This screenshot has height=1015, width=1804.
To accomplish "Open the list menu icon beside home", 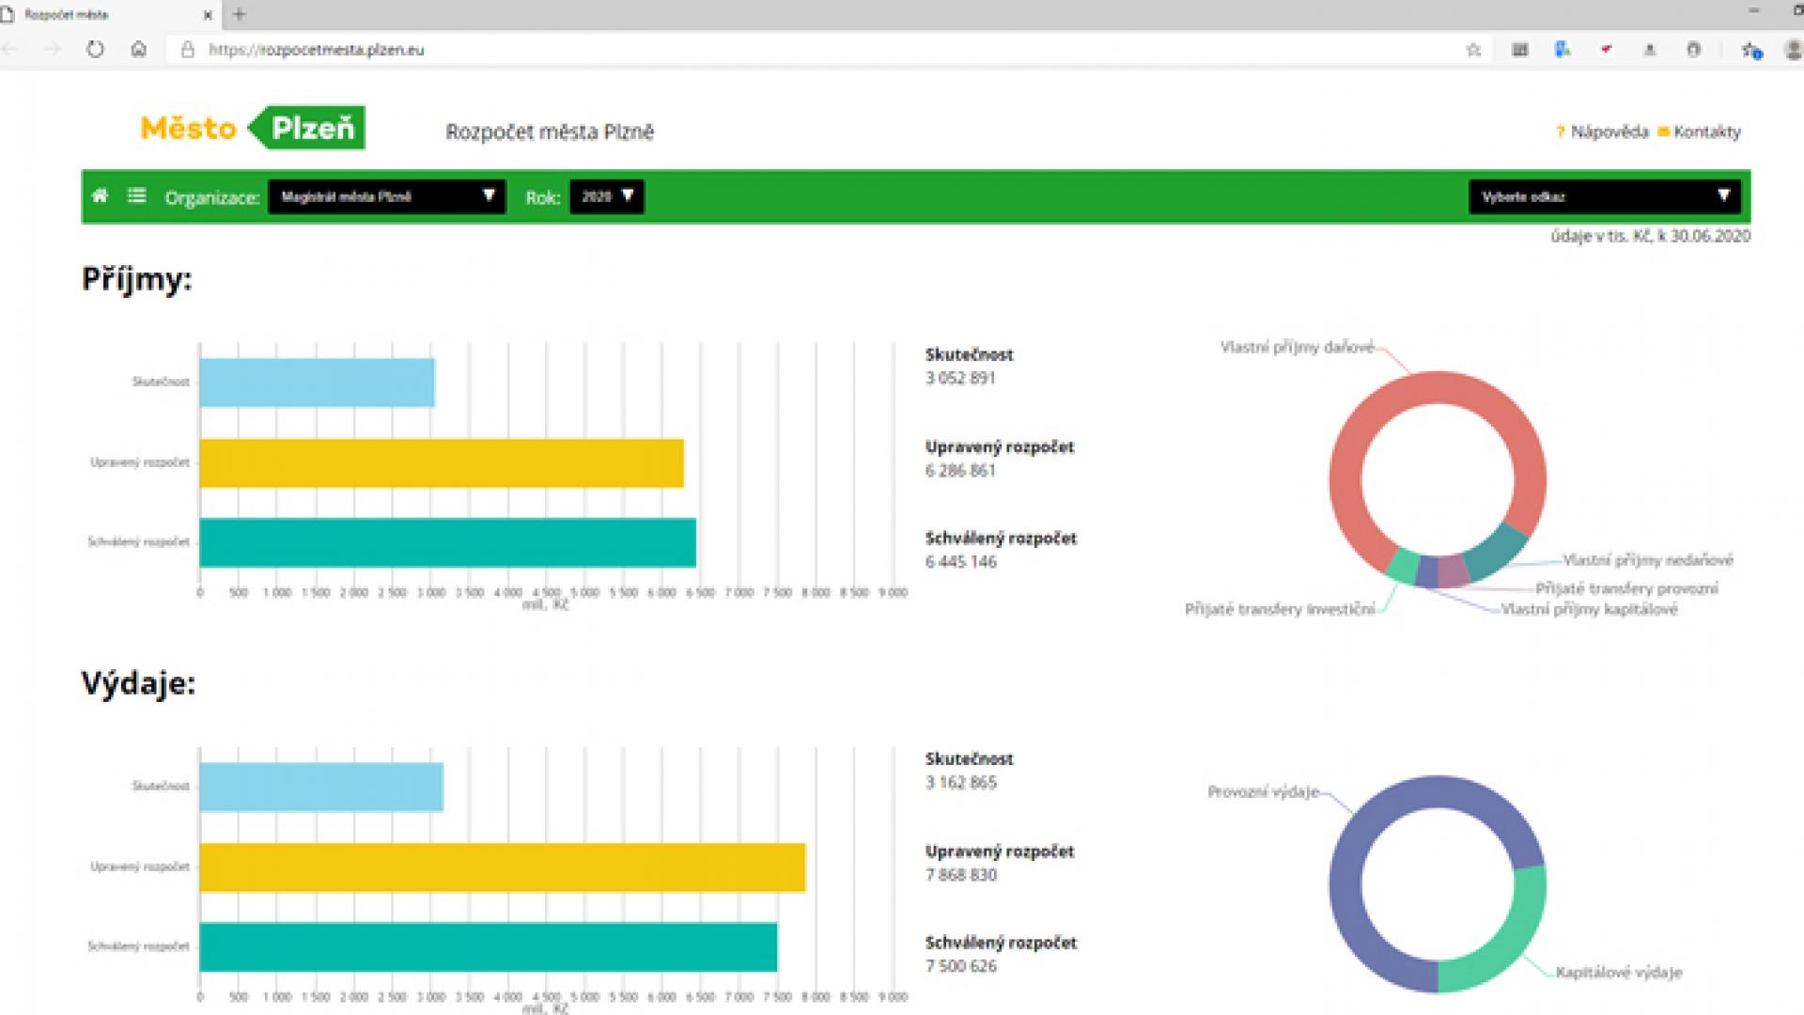I will click(x=137, y=195).
